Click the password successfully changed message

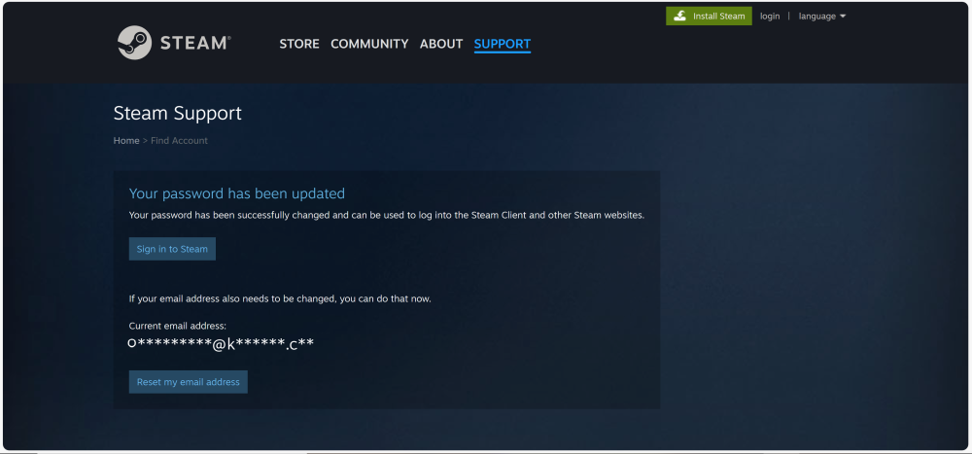click(x=387, y=215)
